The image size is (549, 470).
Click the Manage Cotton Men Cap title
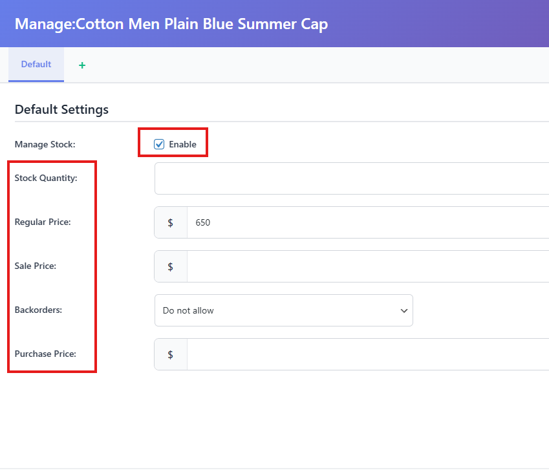(171, 24)
